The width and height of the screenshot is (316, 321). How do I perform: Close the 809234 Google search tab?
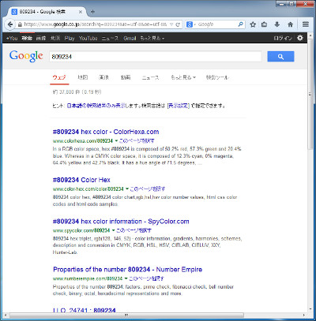81,12
